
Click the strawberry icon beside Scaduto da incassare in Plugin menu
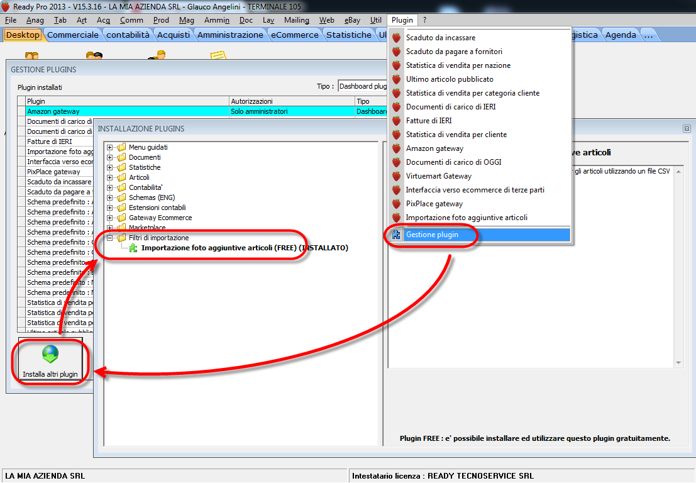click(396, 38)
